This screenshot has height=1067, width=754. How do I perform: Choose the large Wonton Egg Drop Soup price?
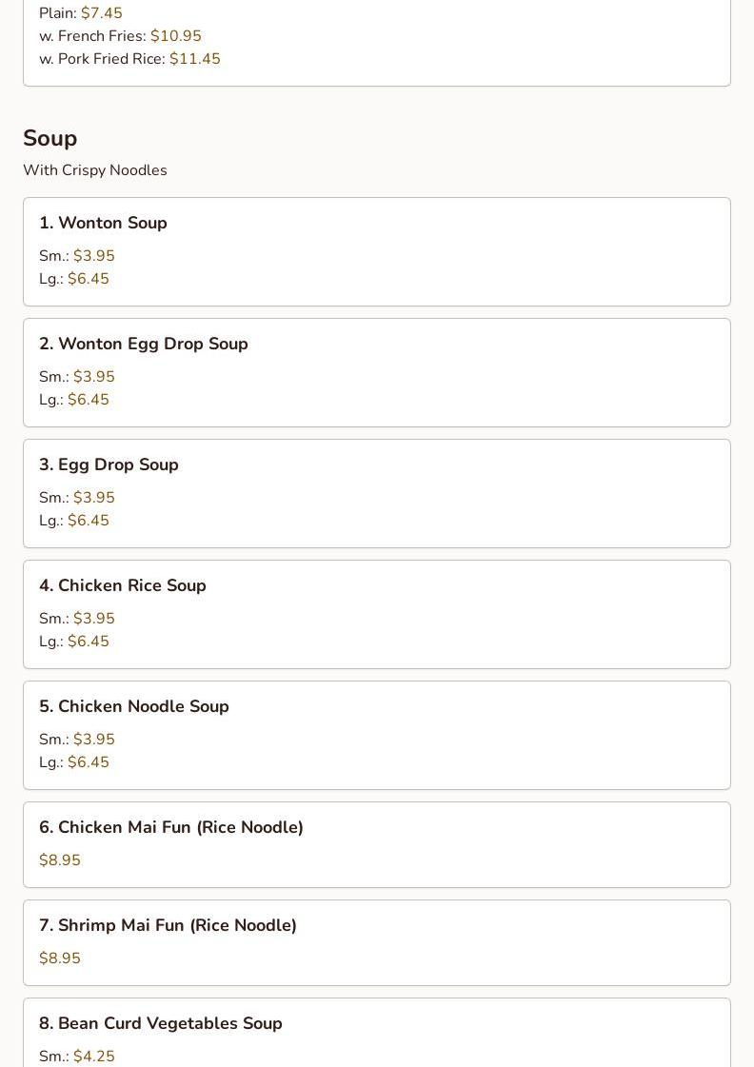coord(74,400)
